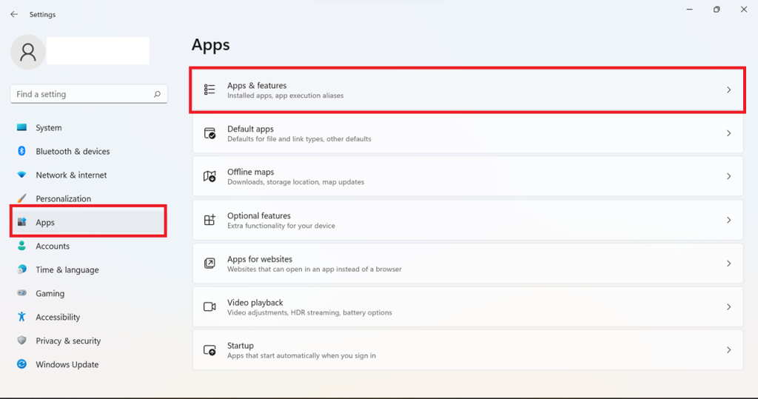The width and height of the screenshot is (758, 399).
Task: Click the Network wifi icon in sidebar
Action: 21,175
